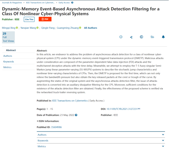The width and height of the screenshot is (169, 149).
Task: Click help icon next to Early Access
Action: point(72,3)
